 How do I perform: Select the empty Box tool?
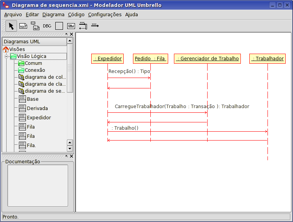[59, 26]
